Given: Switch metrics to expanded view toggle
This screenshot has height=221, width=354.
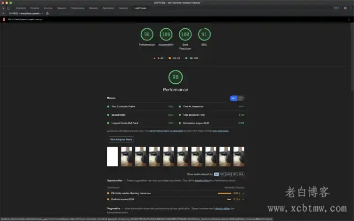Looking at the screenshot, I should tap(241, 98).
